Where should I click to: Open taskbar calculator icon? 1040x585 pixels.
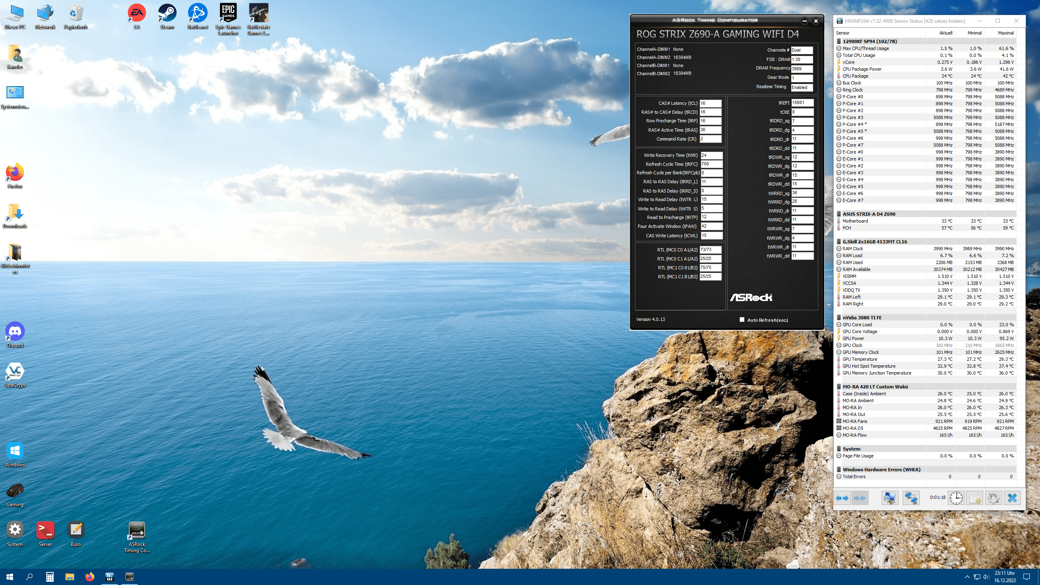click(x=50, y=576)
